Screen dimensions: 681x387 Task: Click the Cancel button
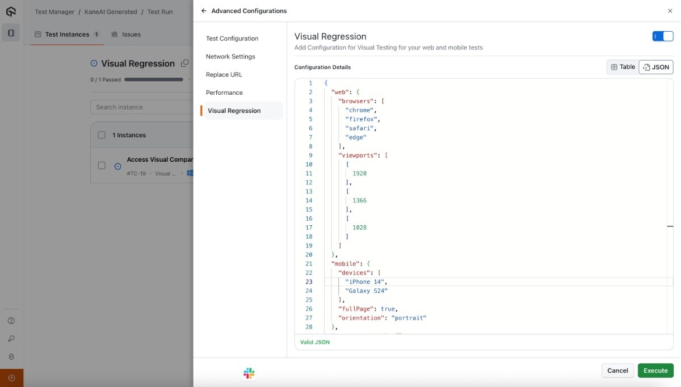(617, 370)
